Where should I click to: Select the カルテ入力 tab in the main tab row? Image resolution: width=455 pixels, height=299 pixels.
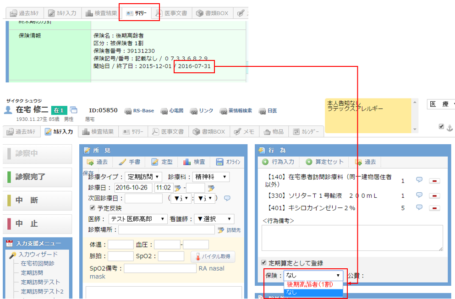tap(59, 132)
